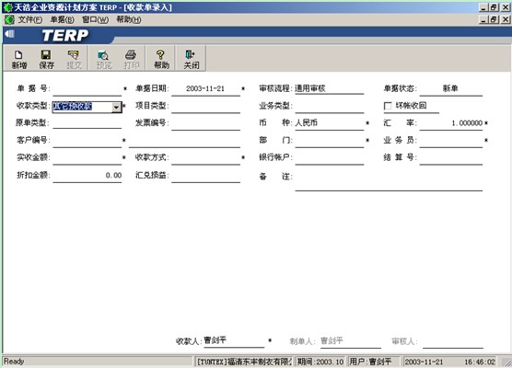Click the 业务员 salesperson field
512x368 pixels.
451,141
